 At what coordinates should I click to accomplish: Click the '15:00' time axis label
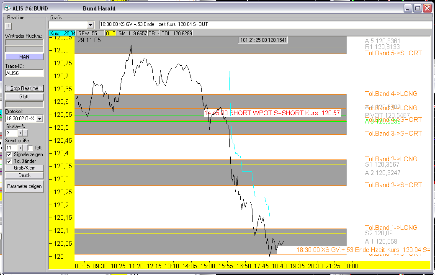(208, 266)
